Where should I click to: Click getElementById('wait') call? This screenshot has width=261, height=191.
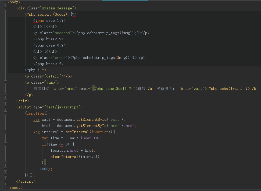99,119
